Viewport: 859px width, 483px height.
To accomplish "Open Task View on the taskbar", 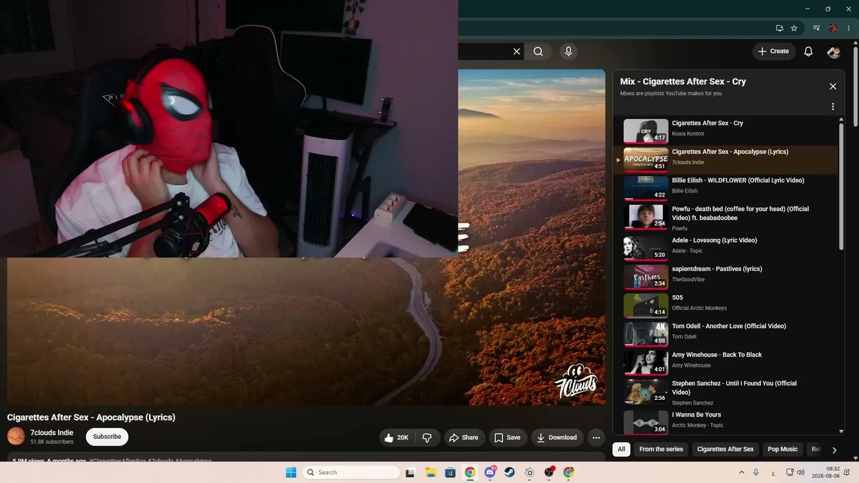I will point(410,472).
